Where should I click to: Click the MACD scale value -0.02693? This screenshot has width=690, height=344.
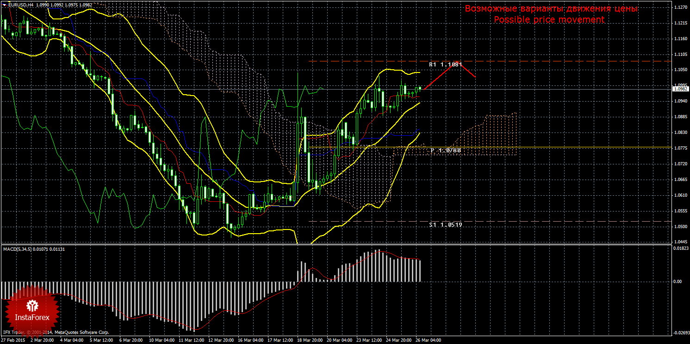[680, 332]
